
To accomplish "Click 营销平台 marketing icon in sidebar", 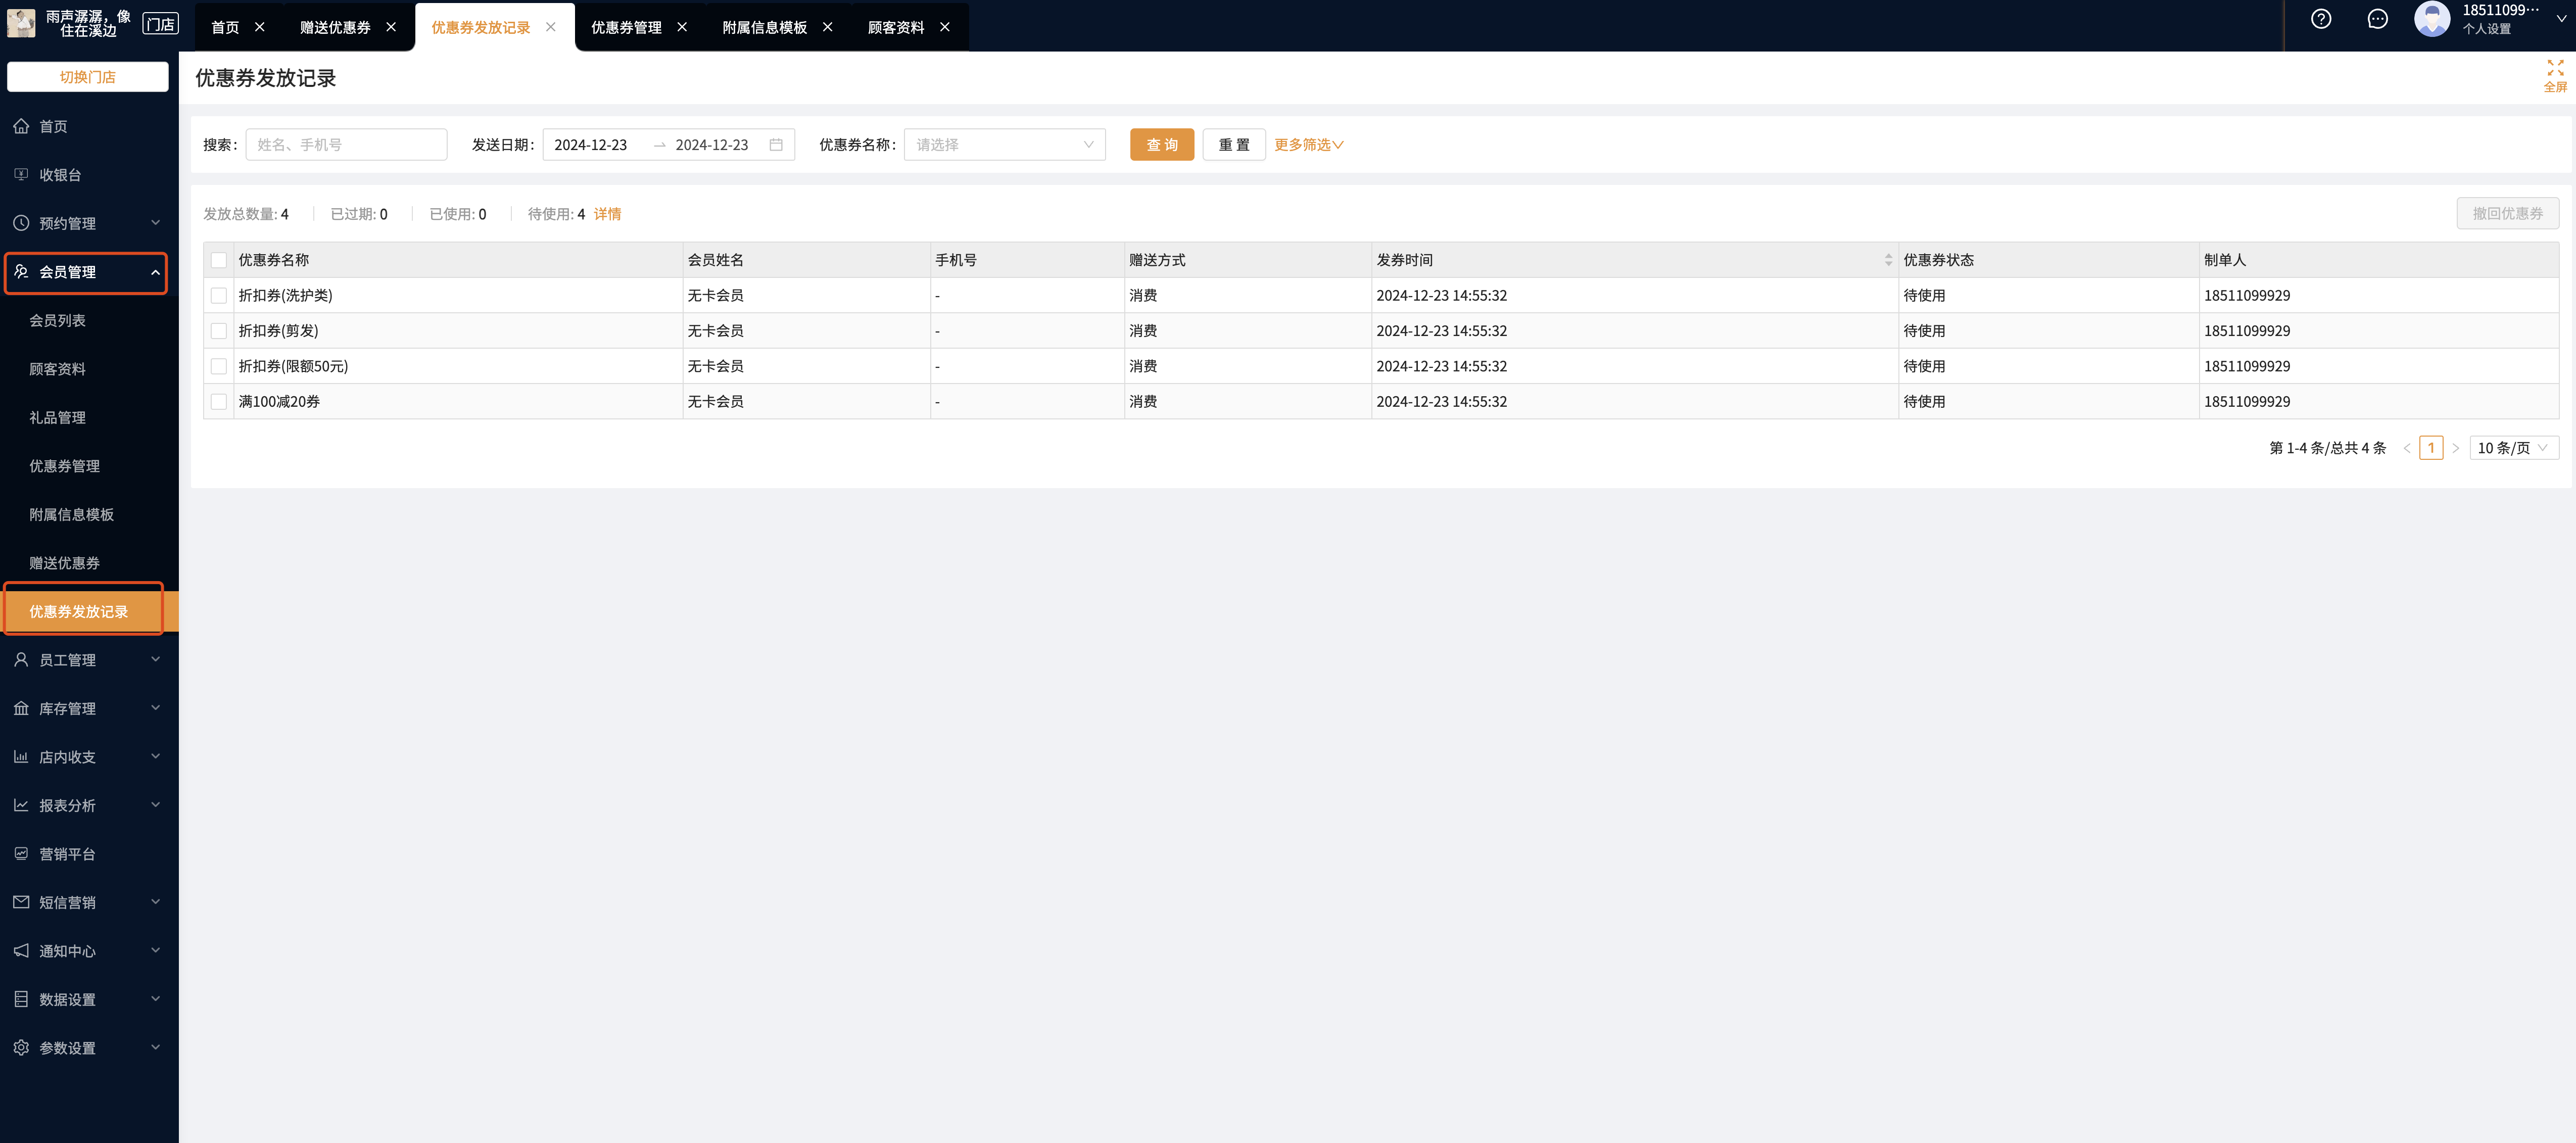I will coord(21,854).
